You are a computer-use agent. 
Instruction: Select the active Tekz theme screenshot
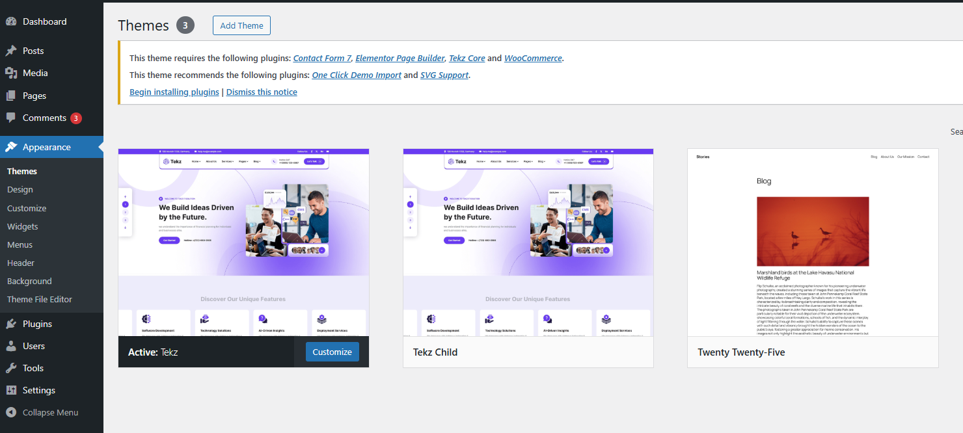pyautogui.click(x=244, y=243)
